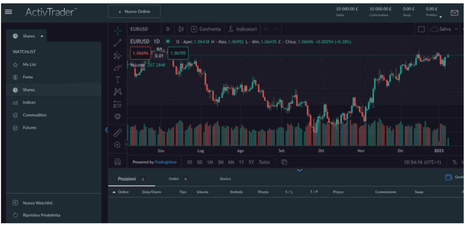
Task: Select the crosshair cursor tool
Action: click(x=117, y=30)
